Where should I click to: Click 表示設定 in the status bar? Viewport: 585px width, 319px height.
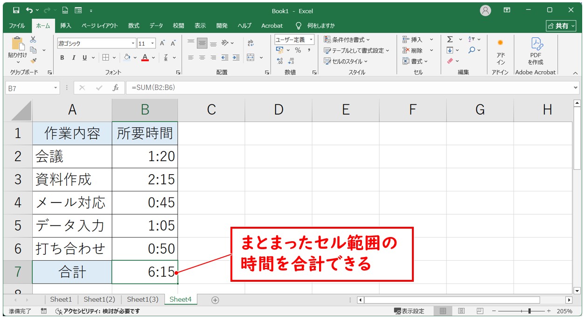[409, 311]
